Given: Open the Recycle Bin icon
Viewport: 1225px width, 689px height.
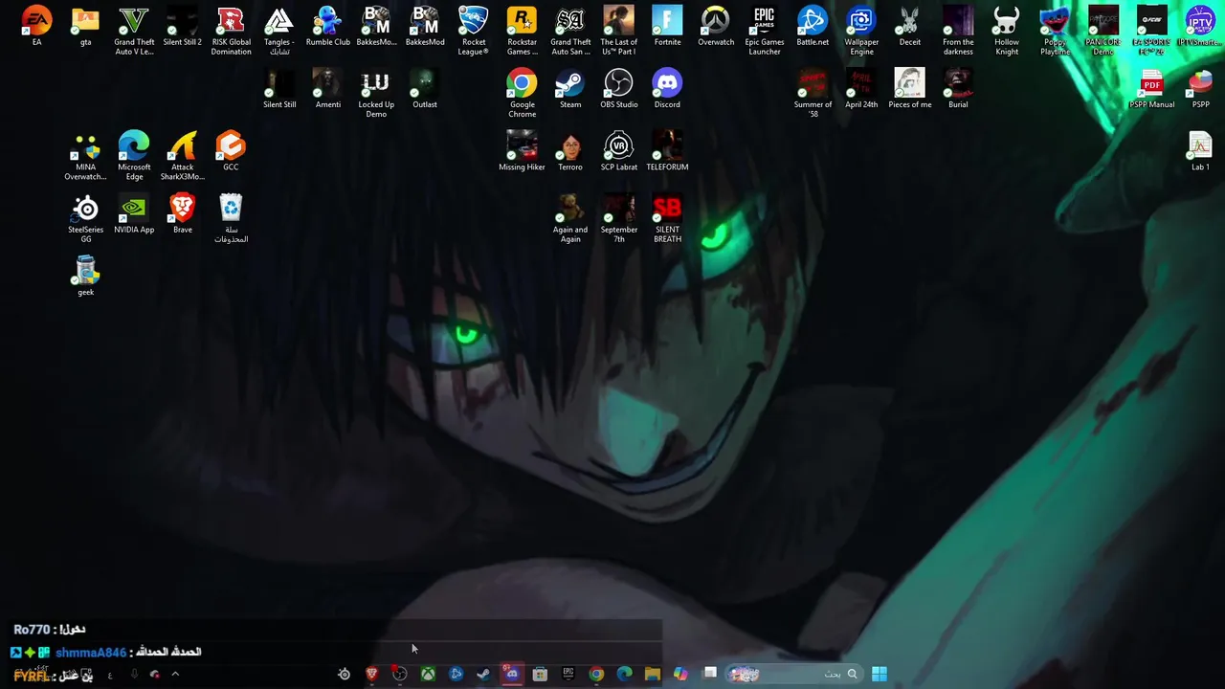Looking at the screenshot, I should (231, 218).
